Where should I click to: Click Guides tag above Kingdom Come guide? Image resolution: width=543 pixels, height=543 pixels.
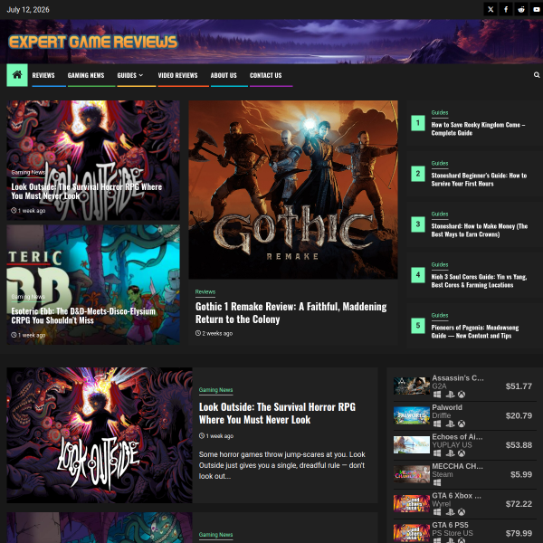click(440, 112)
